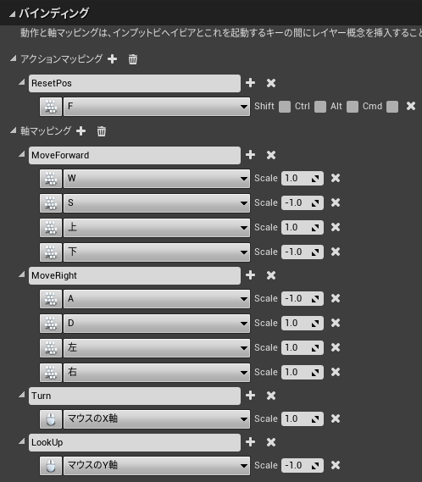Delete the A axis binding
The image size is (422, 482).
click(x=336, y=298)
